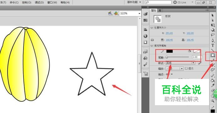Click the 笔触 stroke width slider handle
This screenshot has height=113, width=217.
167,57
